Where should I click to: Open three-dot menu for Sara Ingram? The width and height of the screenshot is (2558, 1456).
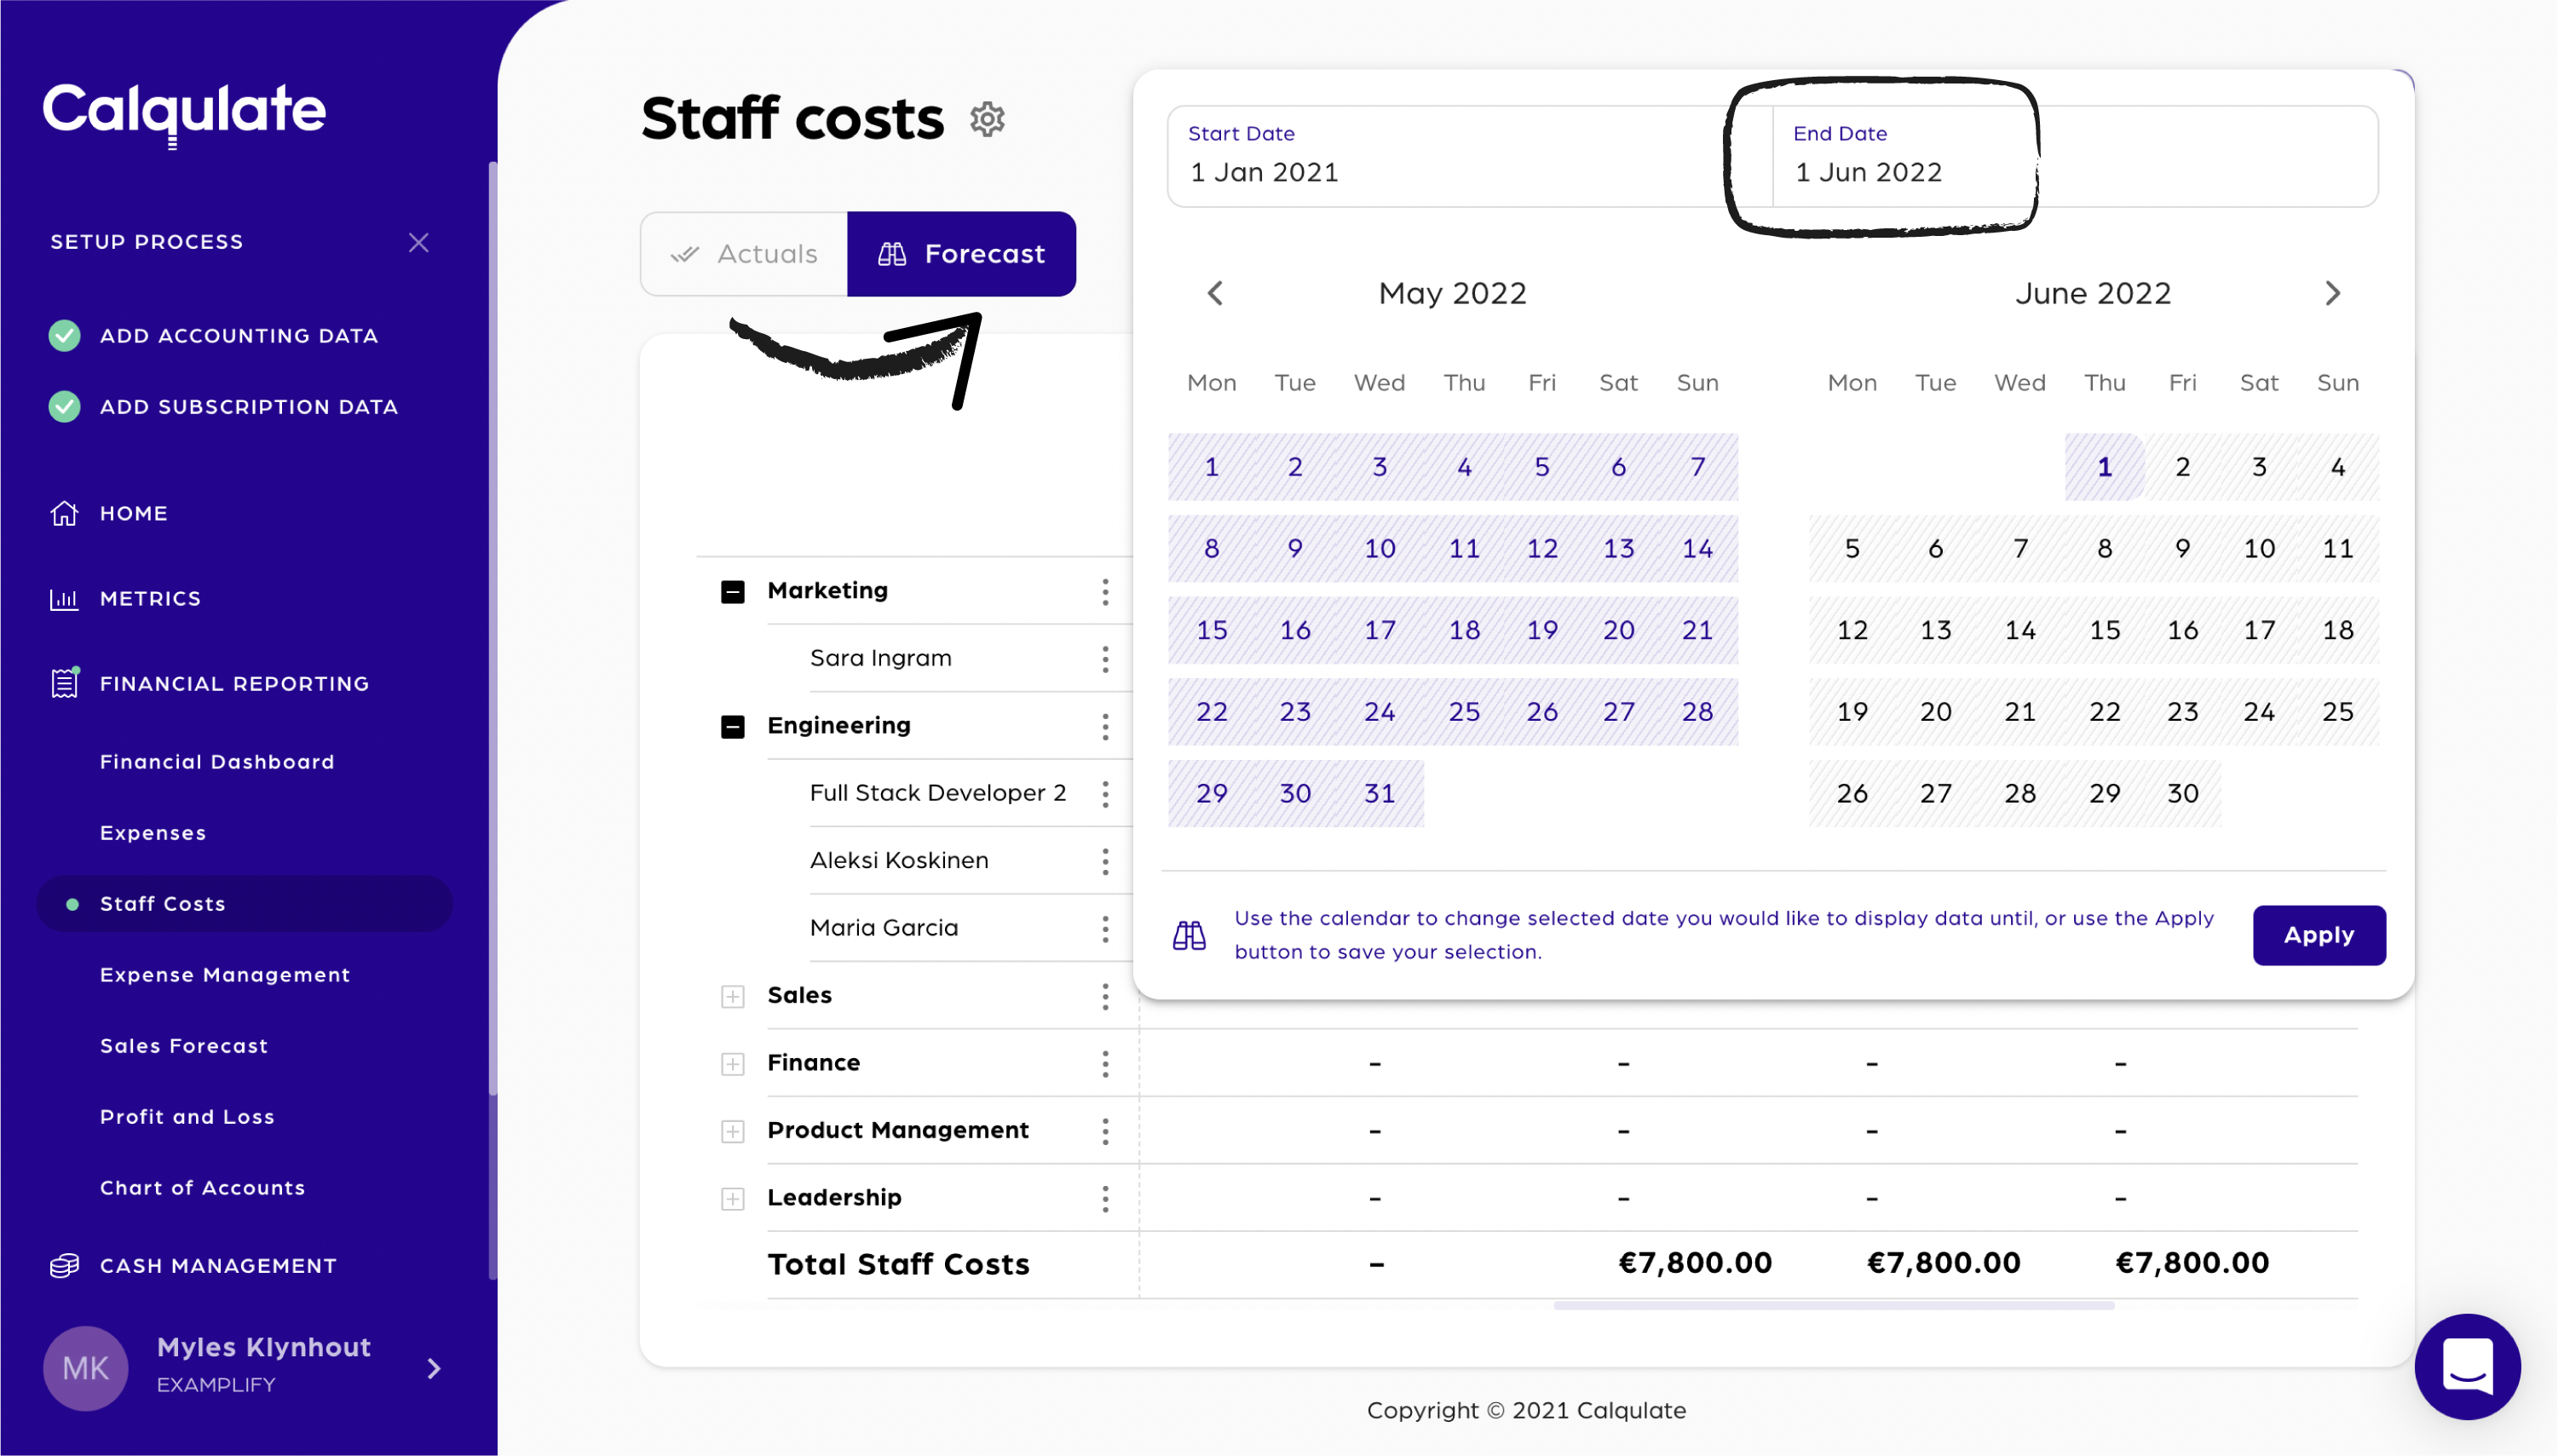pos(1105,659)
